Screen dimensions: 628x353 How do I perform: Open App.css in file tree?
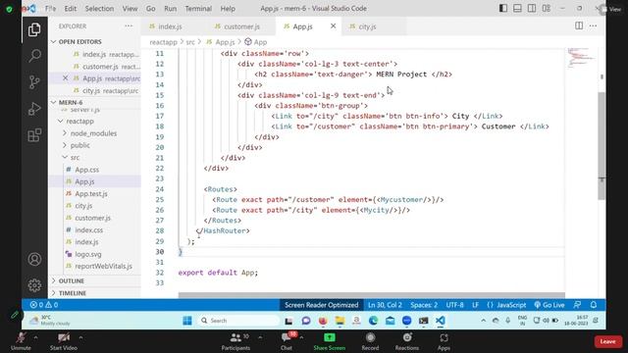tap(87, 170)
